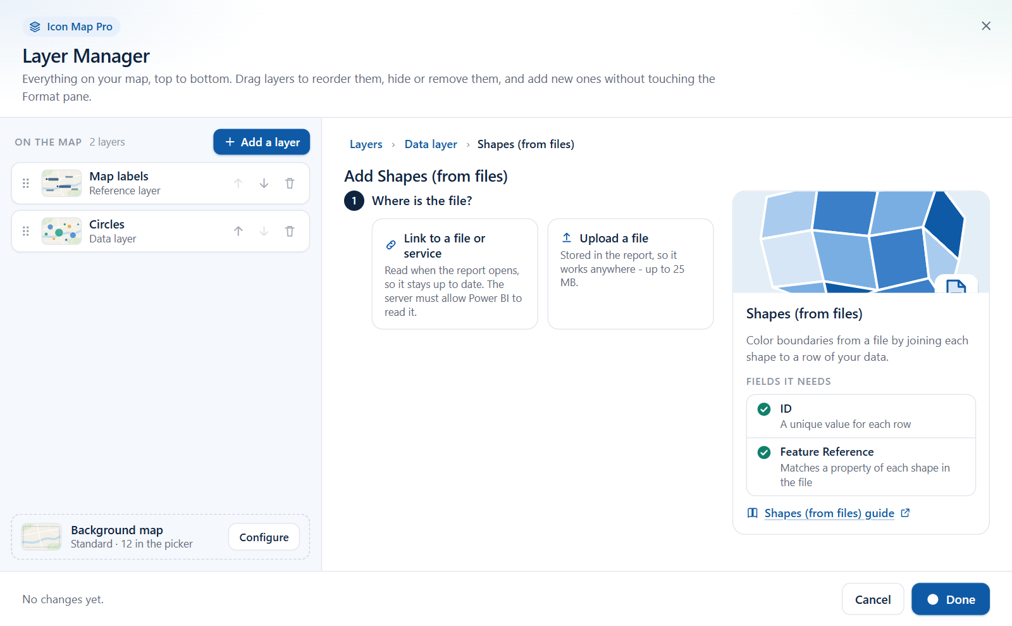Click the Feature Reference checkmark icon
This screenshot has height=626, width=1012.
[764, 452]
